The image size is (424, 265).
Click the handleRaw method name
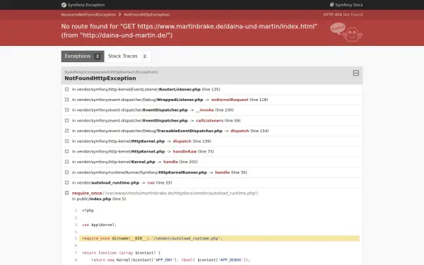point(184,151)
